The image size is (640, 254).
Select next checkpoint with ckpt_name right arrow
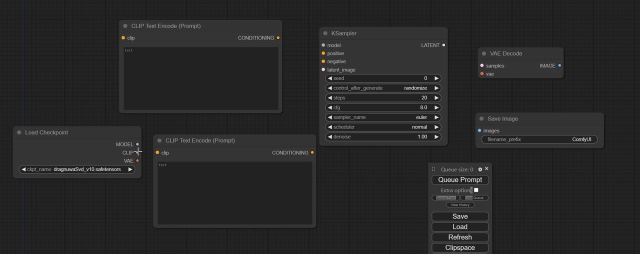(130, 169)
